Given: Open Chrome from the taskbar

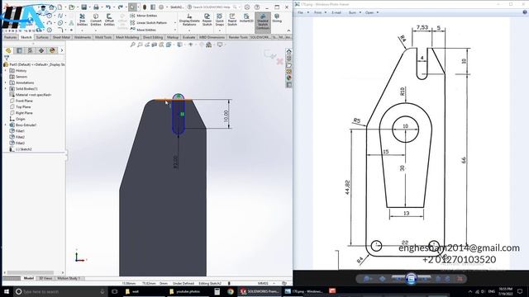Looking at the screenshot, I should click(231, 291).
